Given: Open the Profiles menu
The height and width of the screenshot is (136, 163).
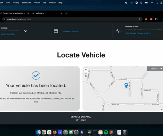Looking at the screenshot, I should point(37,3).
